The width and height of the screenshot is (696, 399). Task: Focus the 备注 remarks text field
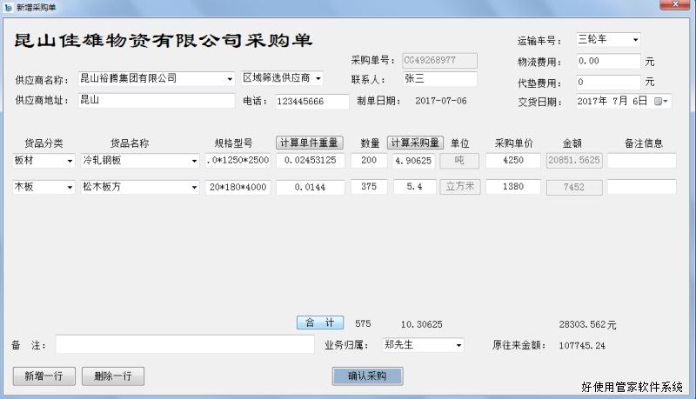(184, 345)
